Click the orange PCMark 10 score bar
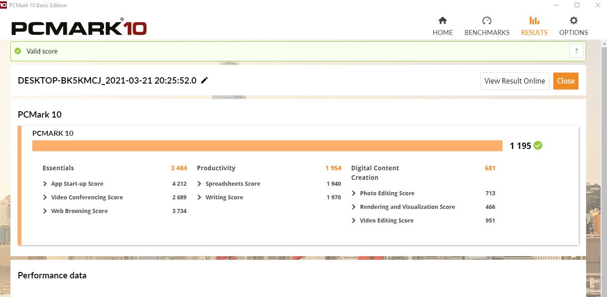The width and height of the screenshot is (607, 297). [267, 145]
